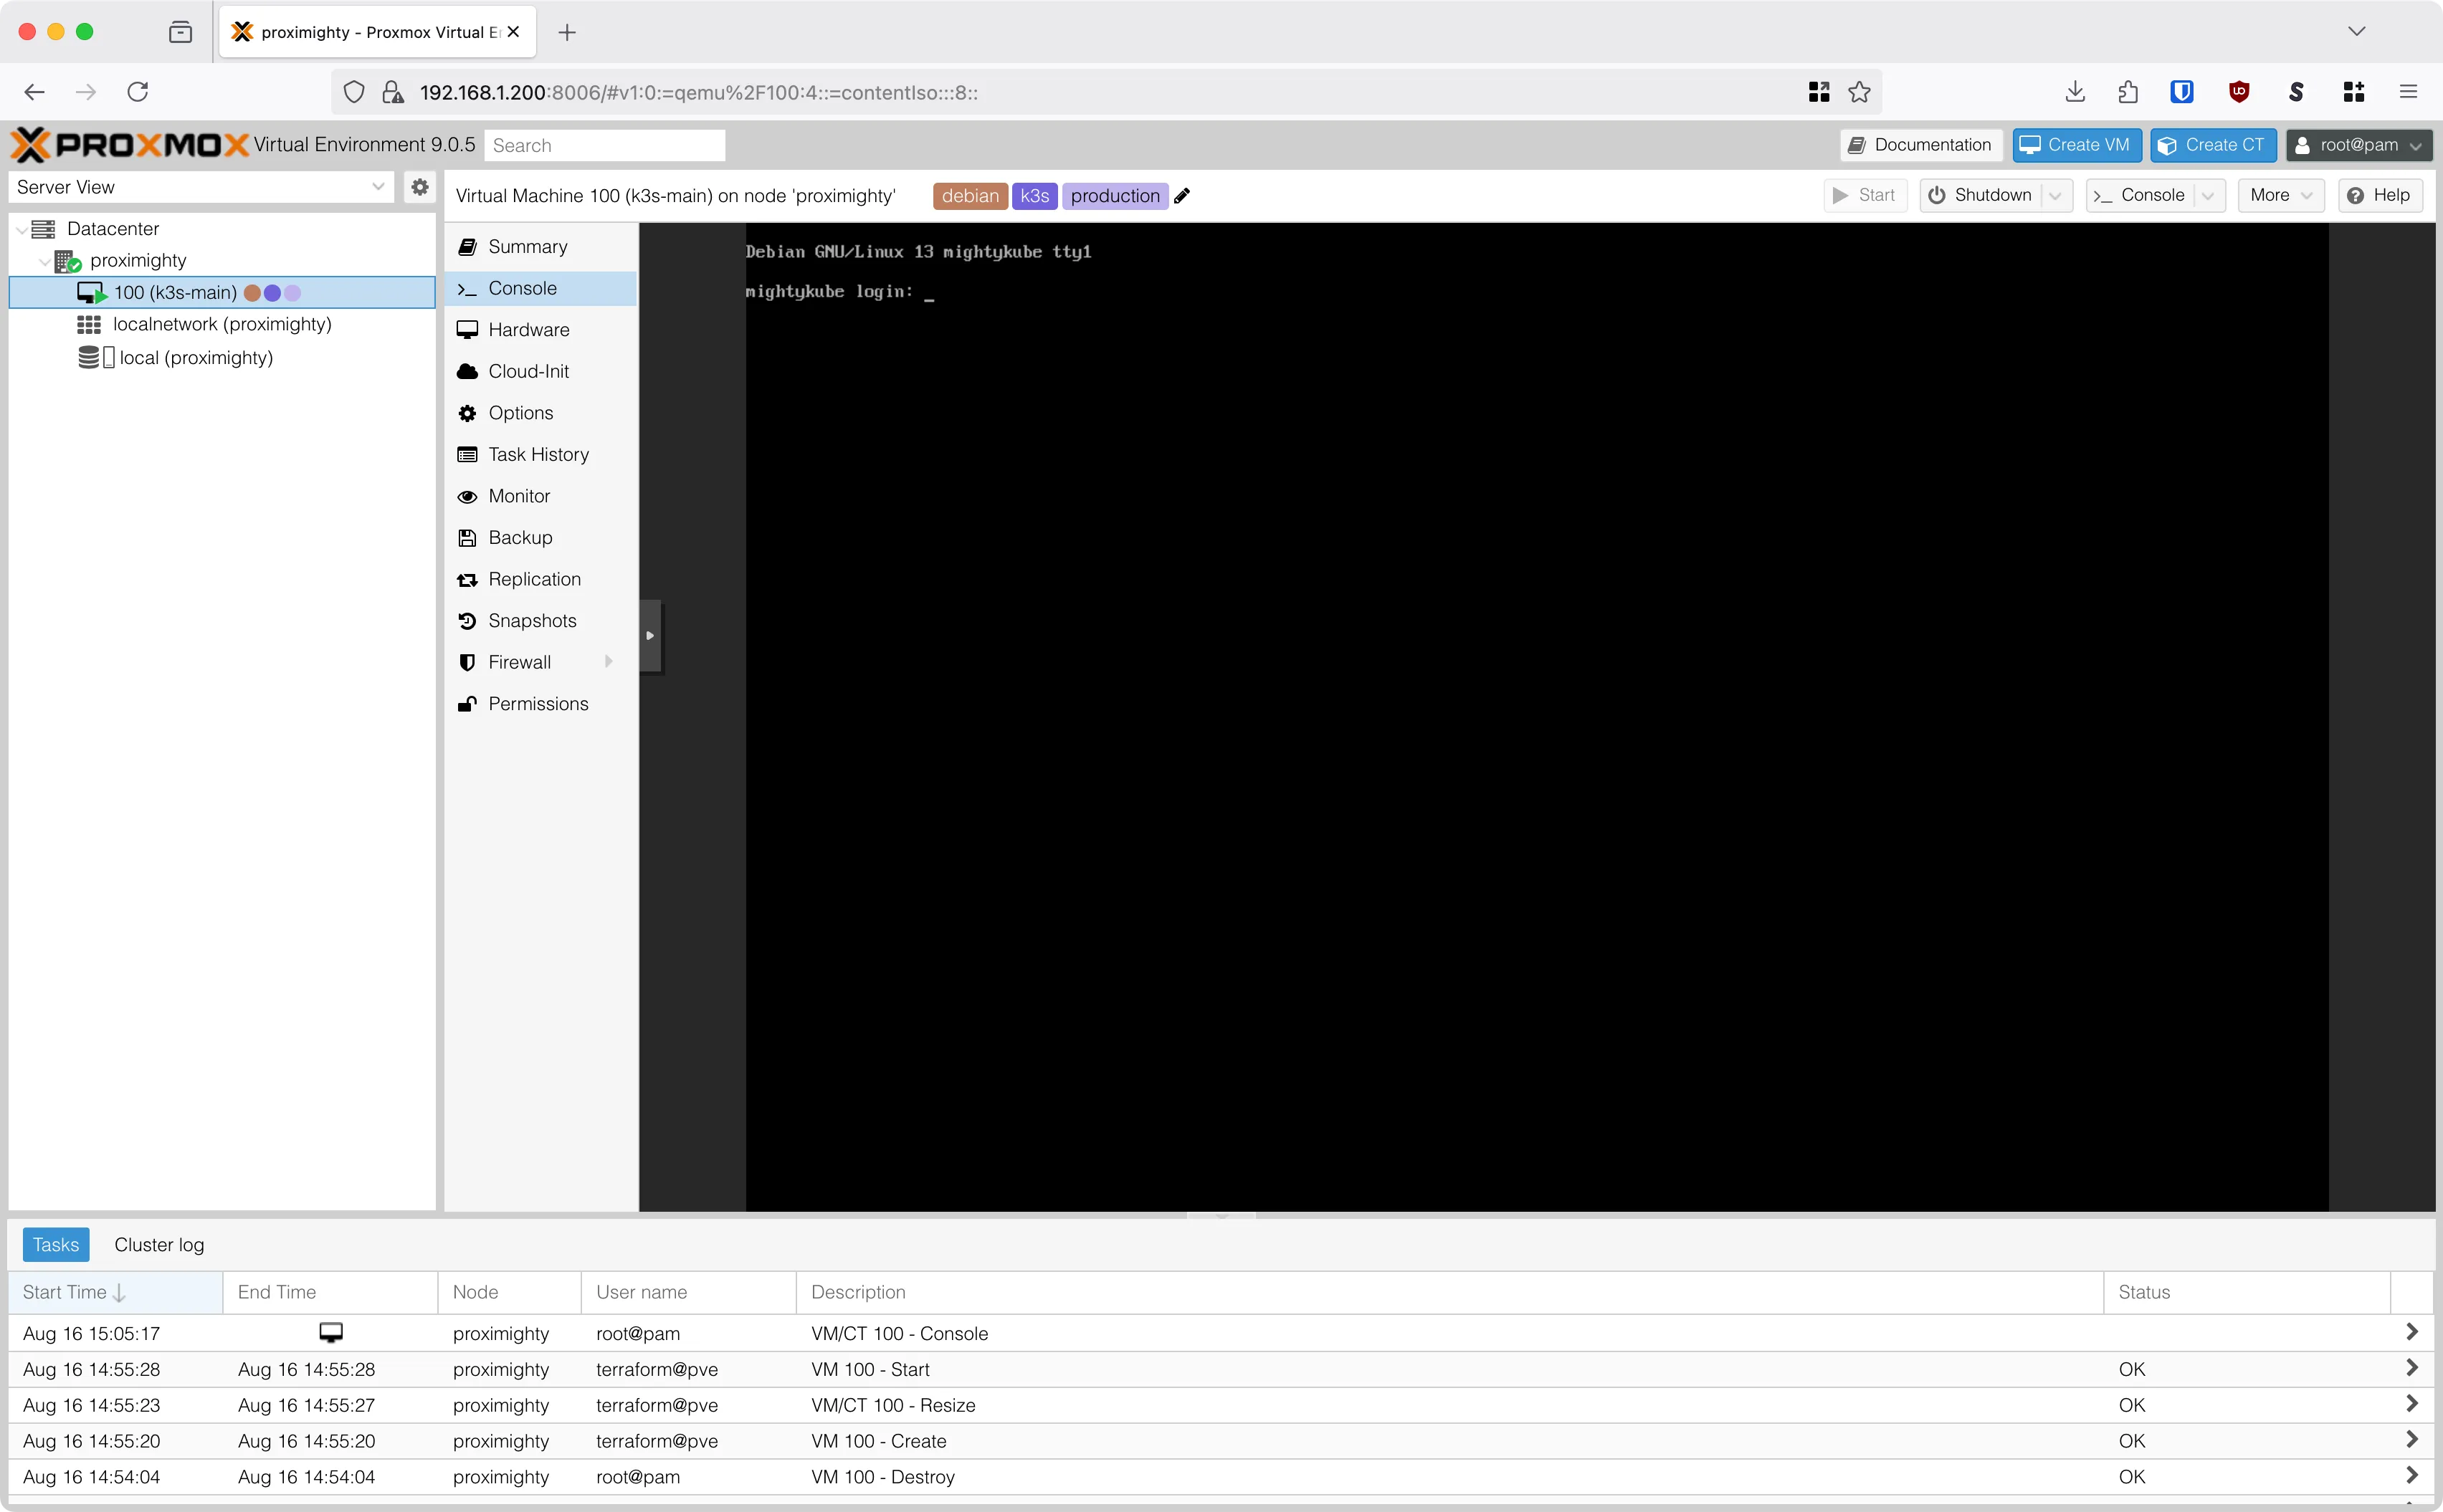Switch to the Cluster log tab
Viewport: 2443px width, 1512px height.
coord(159,1244)
